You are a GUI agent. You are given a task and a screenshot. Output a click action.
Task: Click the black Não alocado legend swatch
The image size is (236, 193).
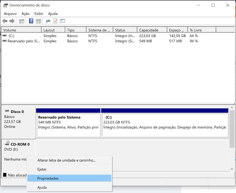pos(5,175)
